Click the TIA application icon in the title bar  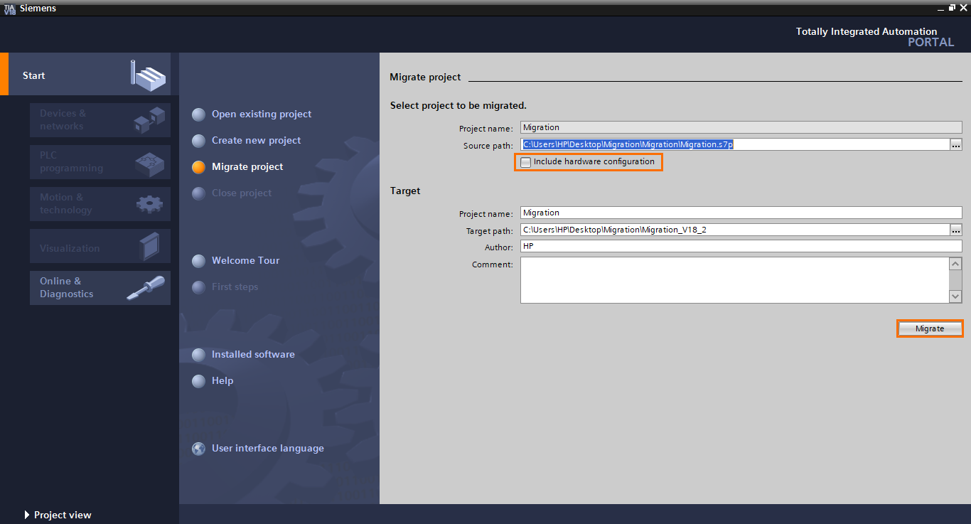9,9
